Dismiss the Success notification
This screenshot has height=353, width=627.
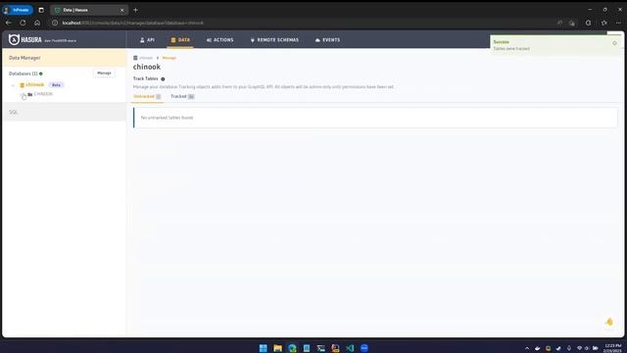click(614, 43)
